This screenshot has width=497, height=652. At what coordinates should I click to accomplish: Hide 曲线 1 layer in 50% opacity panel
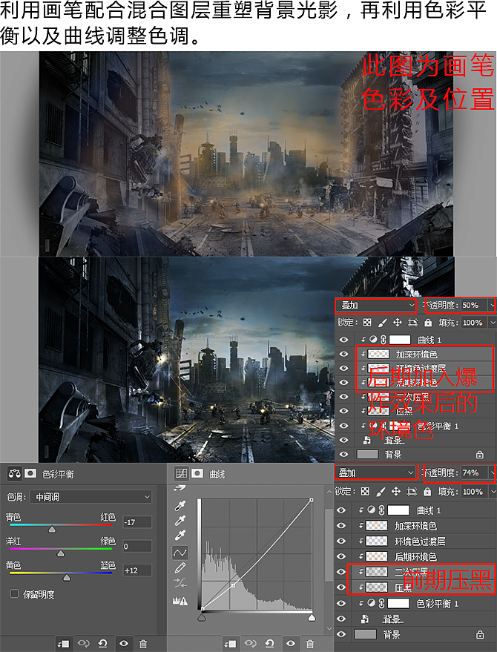tap(343, 340)
